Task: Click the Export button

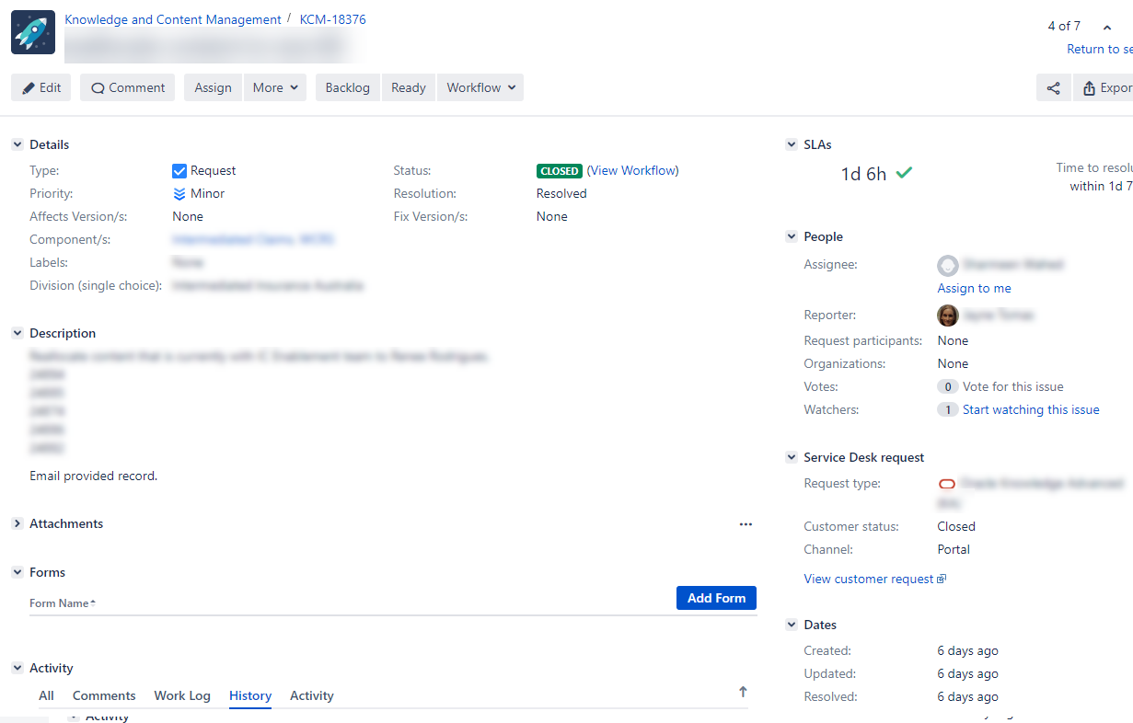Action: click(x=1104, y=88)
